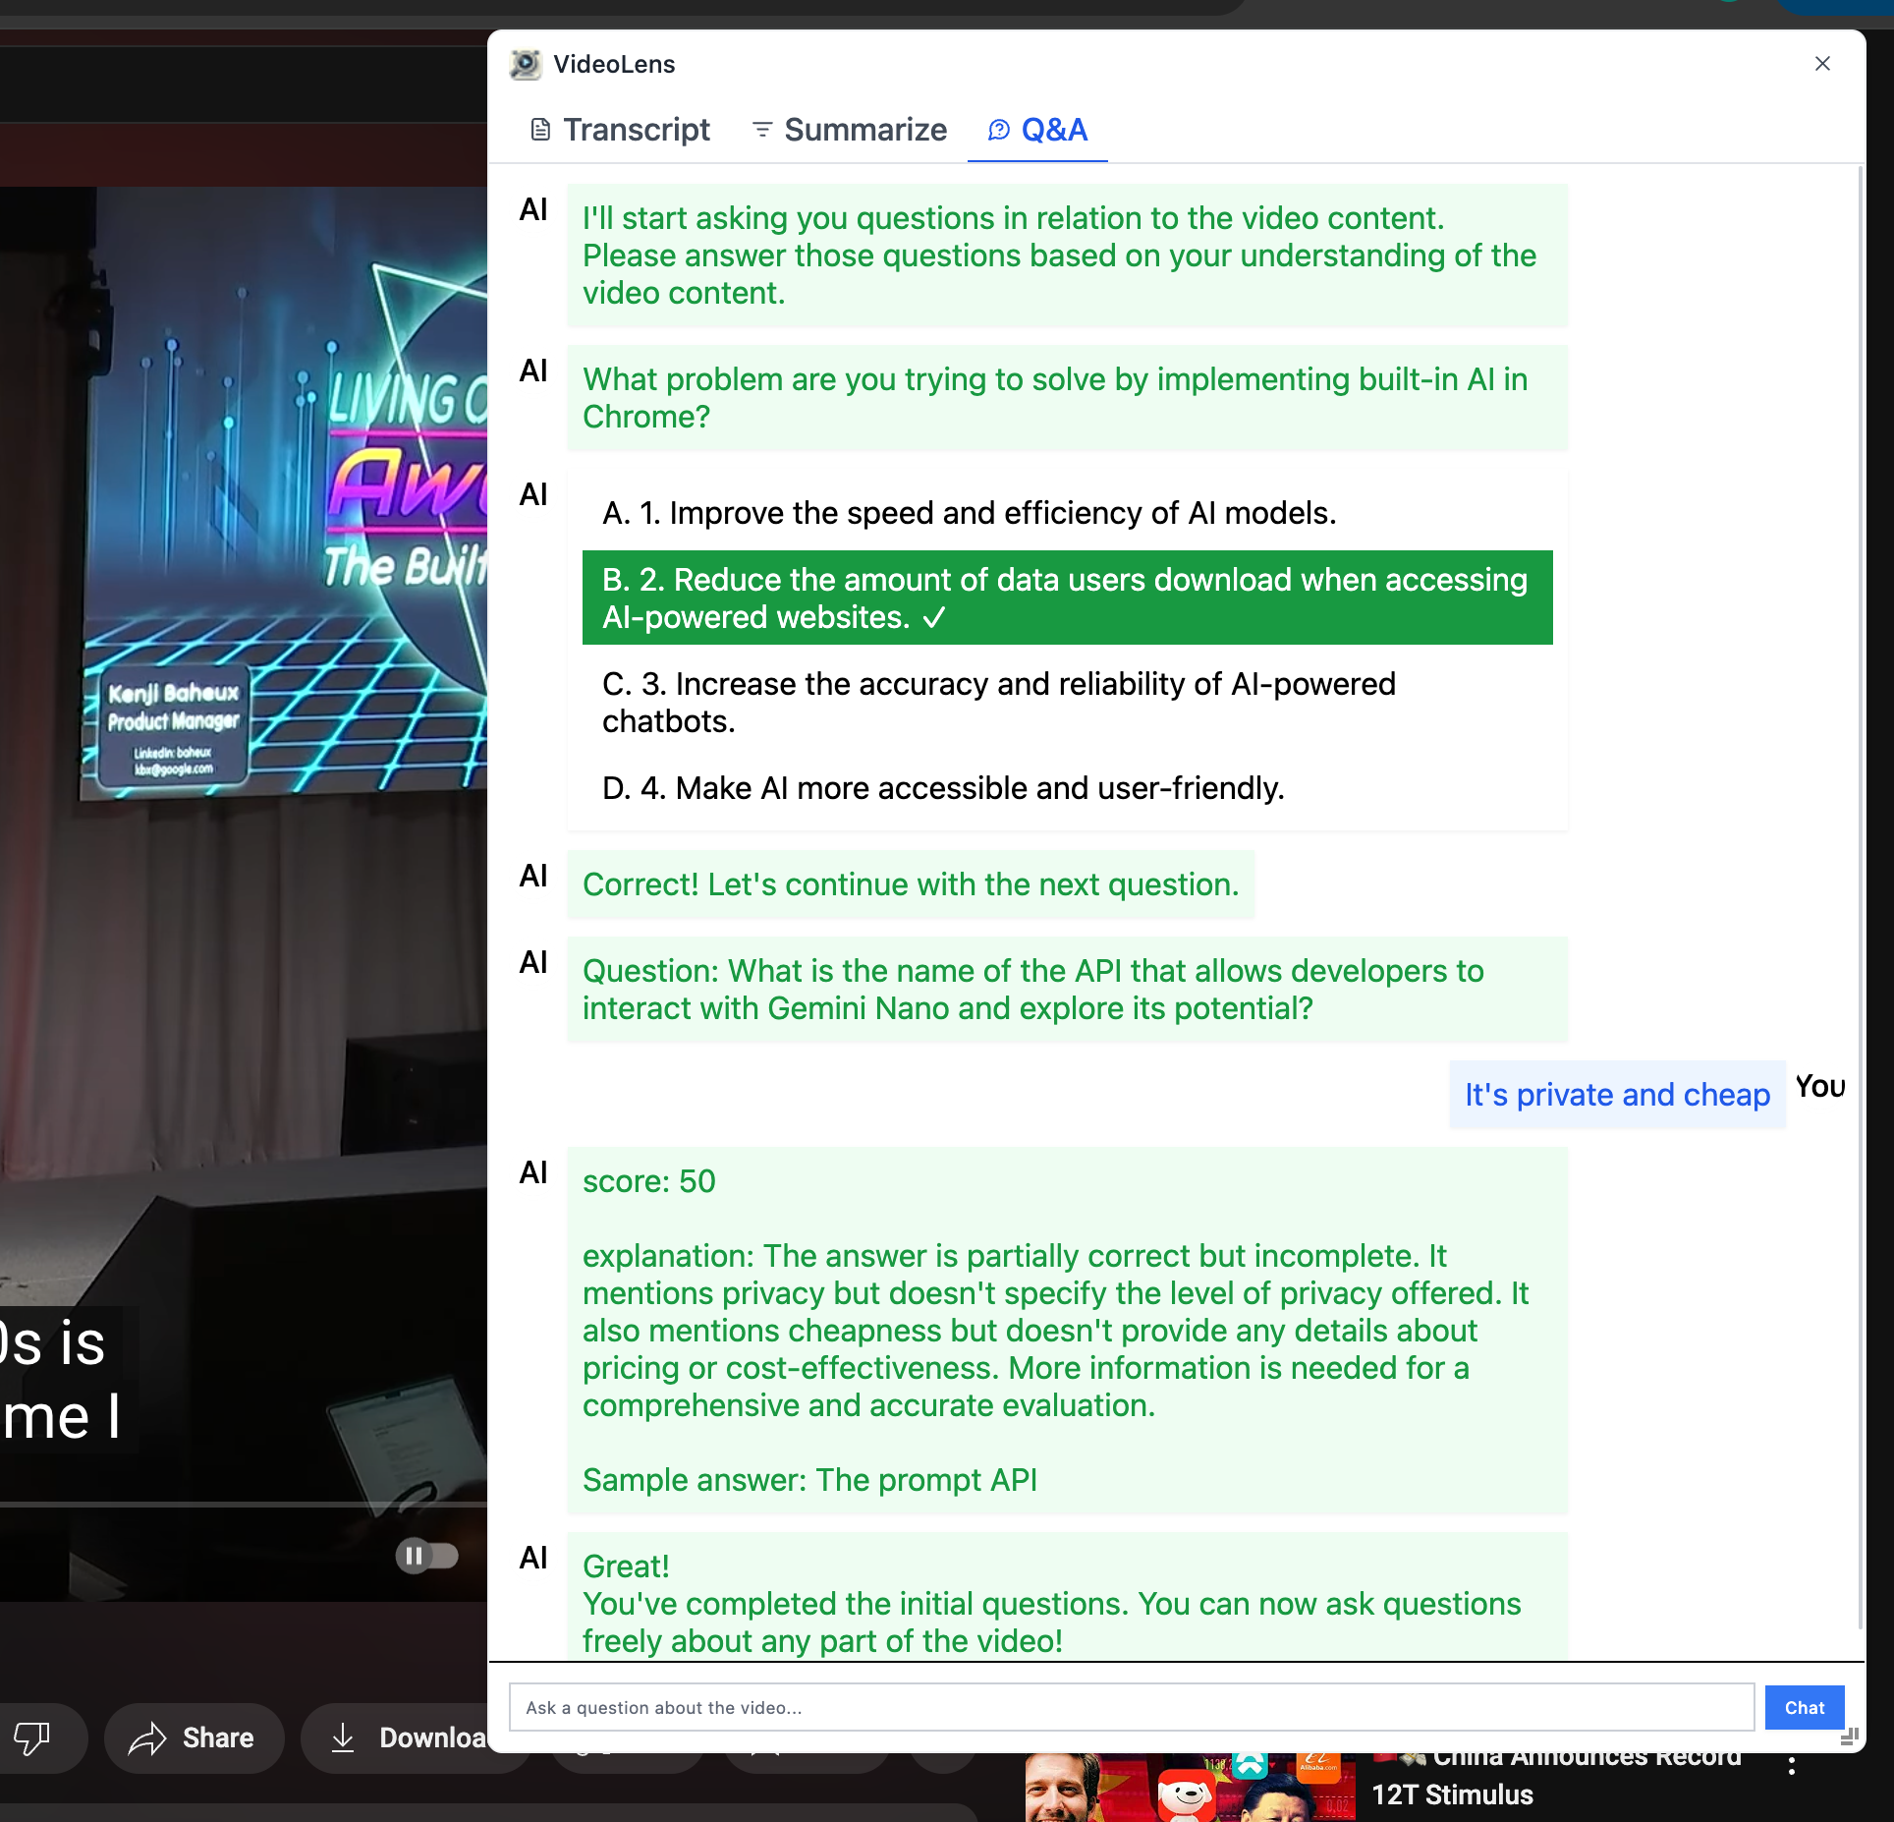The width and height of the screenshot is (1894, 1822).
Task: Click the Share button below the video
Action: 194,1737
